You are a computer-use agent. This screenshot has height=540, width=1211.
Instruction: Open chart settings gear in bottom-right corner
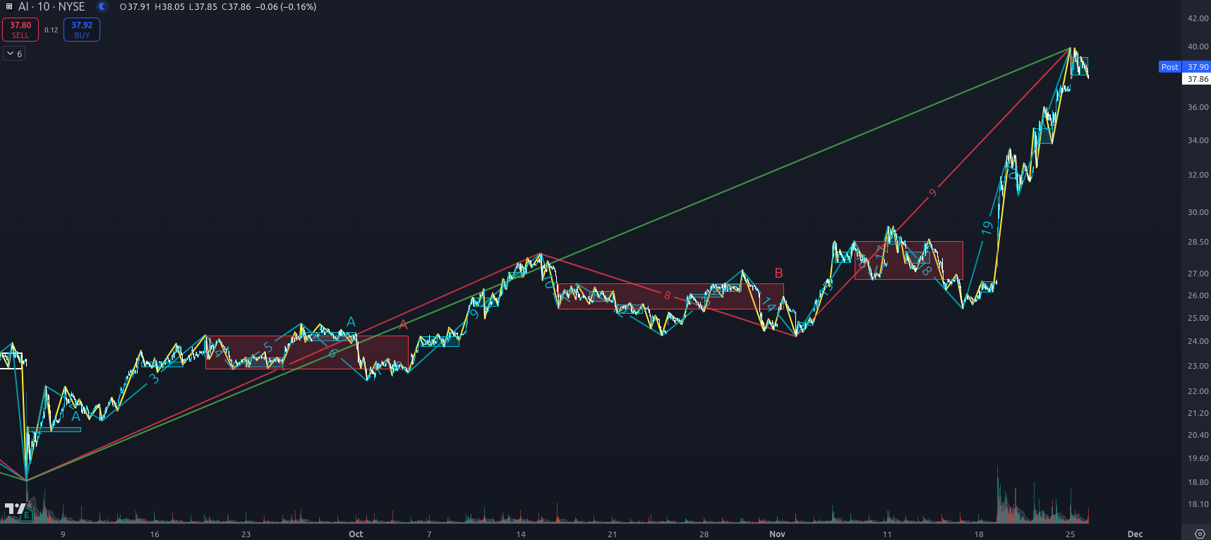(1199, 534)
